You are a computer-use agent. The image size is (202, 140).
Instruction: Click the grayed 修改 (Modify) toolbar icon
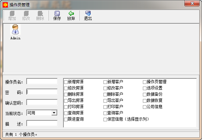point(26,13)
